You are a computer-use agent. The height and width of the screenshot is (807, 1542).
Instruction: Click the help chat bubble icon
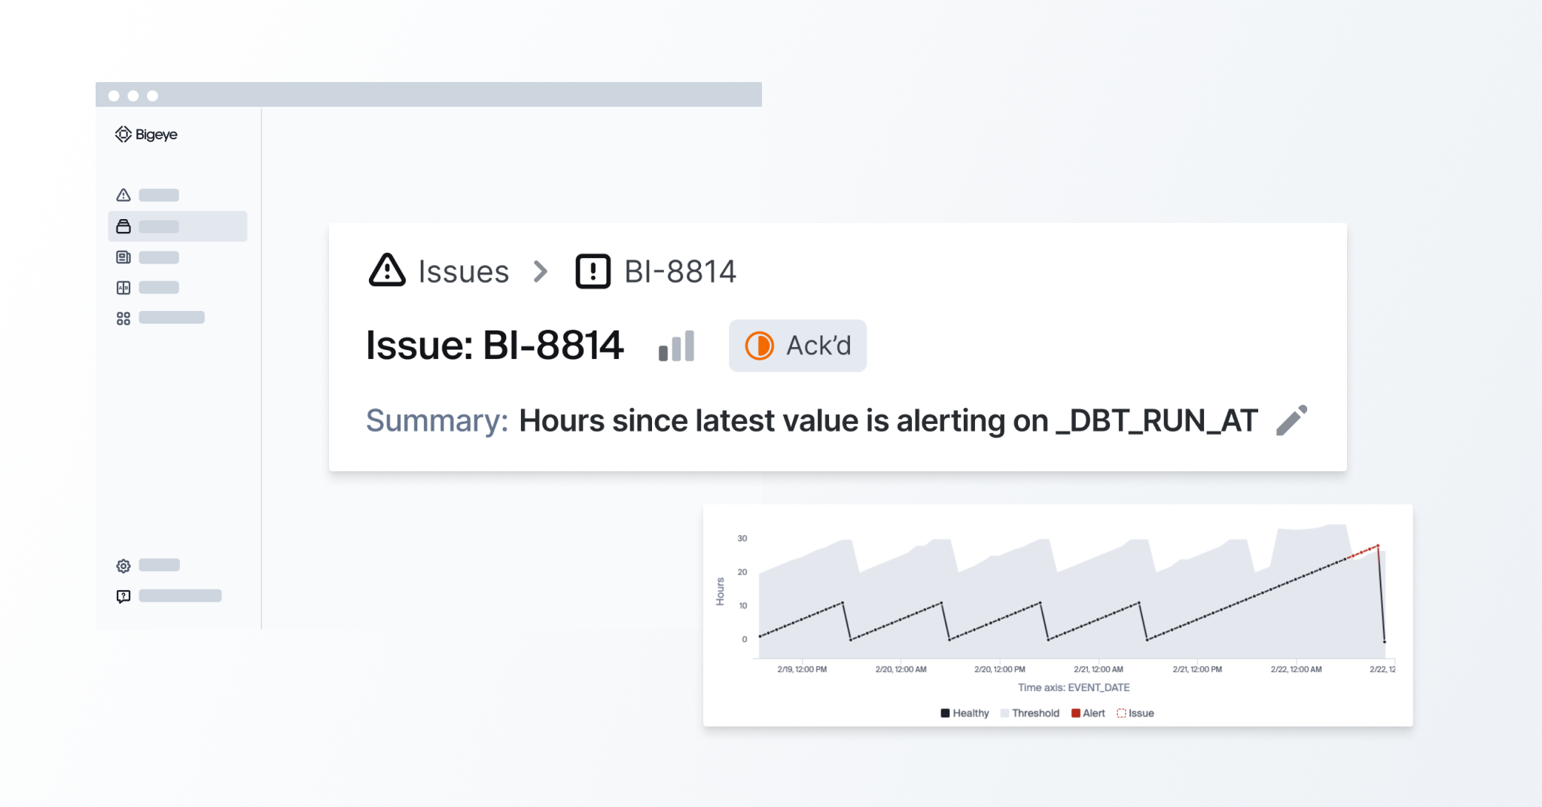pyautogui.click(x=123, y=595)
